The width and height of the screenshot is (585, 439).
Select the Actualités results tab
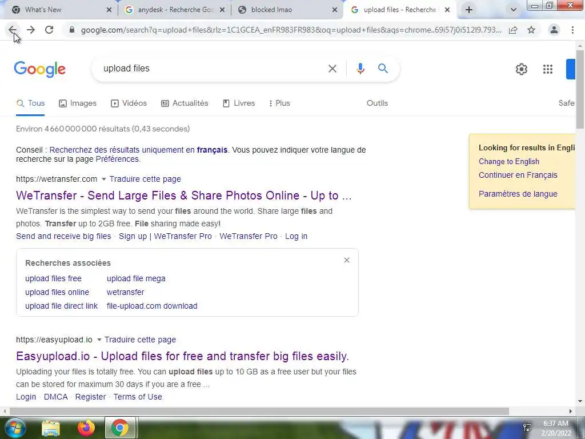185,103
